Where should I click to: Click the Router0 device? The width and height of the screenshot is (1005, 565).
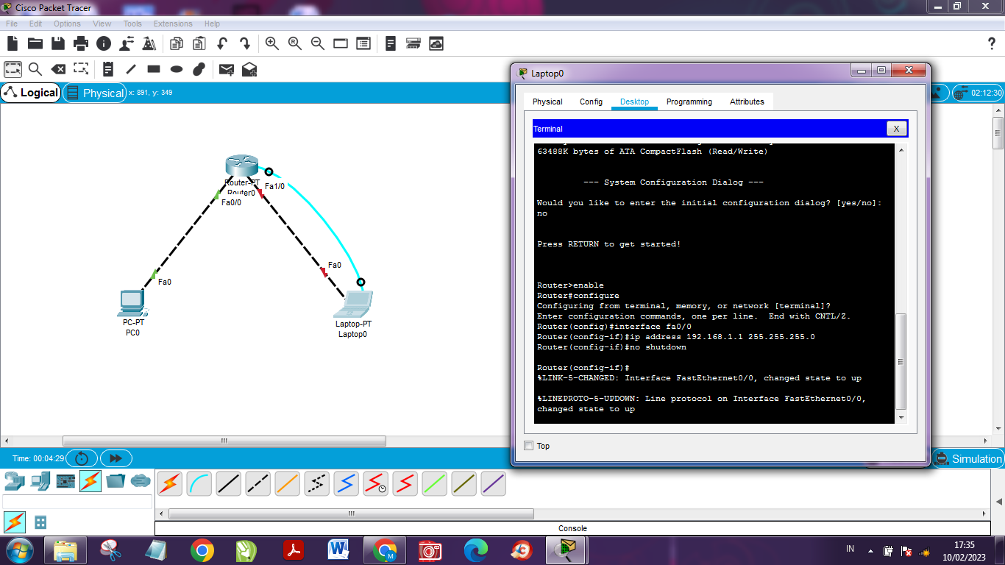pos(241,167)
